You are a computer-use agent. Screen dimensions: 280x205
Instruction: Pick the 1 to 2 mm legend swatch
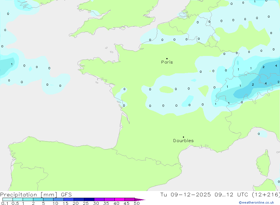point(28,199)
